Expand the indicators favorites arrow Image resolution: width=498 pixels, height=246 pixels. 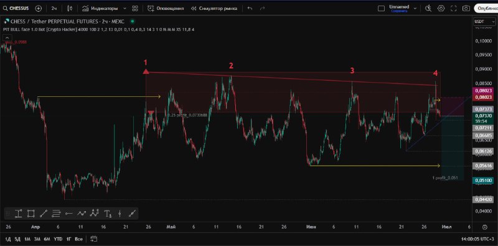point(125,9)
